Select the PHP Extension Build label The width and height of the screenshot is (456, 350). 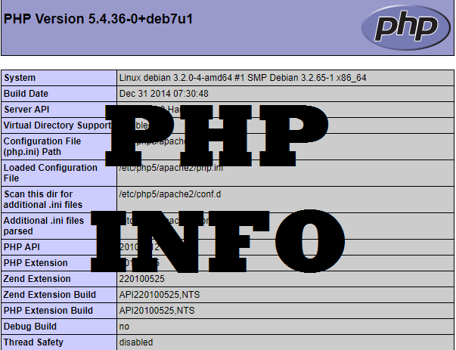coord(48,311)
